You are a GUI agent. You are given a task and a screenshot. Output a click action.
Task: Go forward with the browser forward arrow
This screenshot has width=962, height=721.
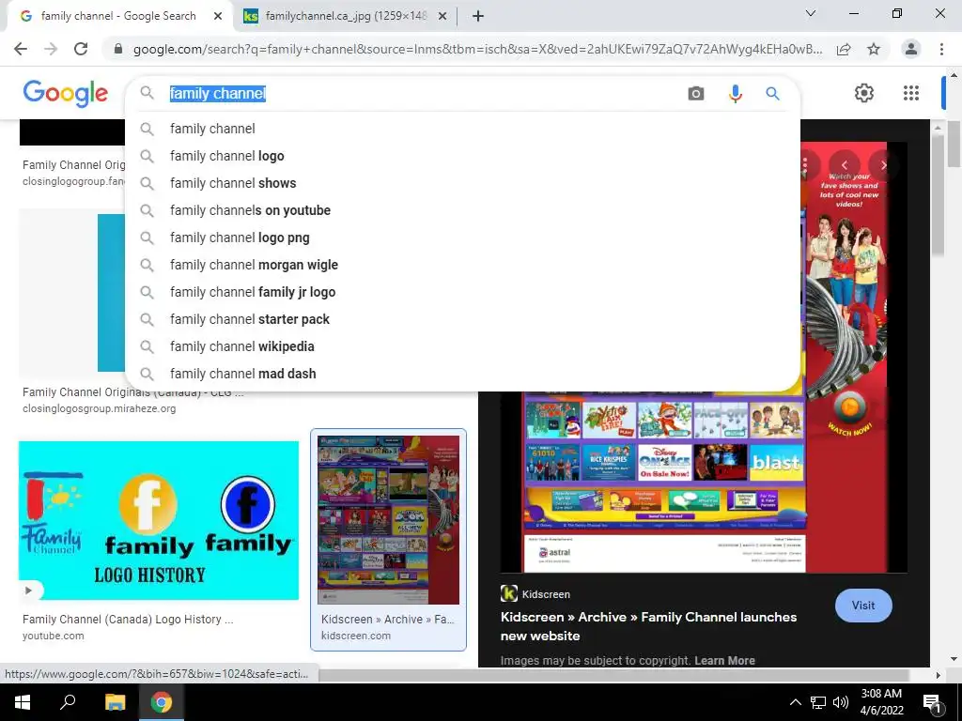point(51,49)
